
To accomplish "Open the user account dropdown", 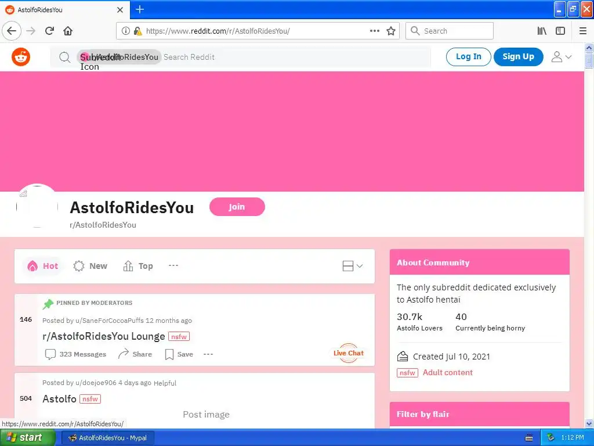I will [x=561, y=57].
